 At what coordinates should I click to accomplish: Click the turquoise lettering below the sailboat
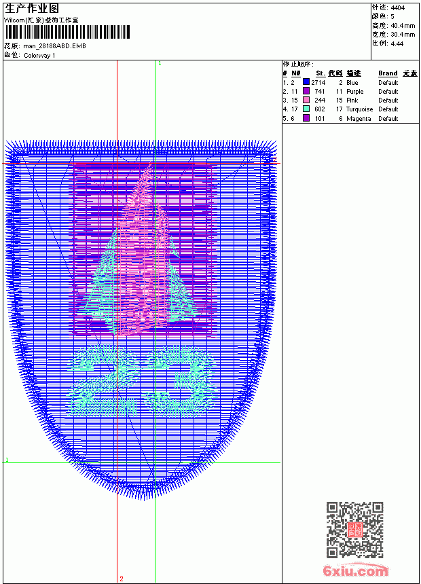tap(141, 381)
